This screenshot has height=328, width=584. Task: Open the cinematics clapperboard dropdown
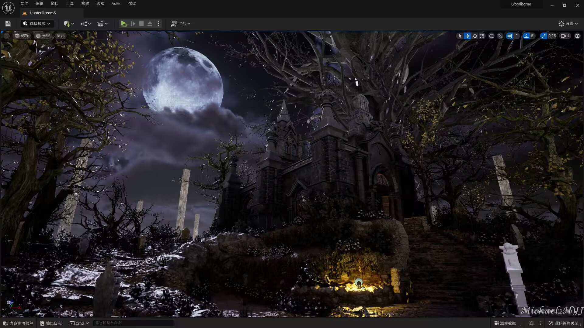pyautogui.click(x=103, y=24)
